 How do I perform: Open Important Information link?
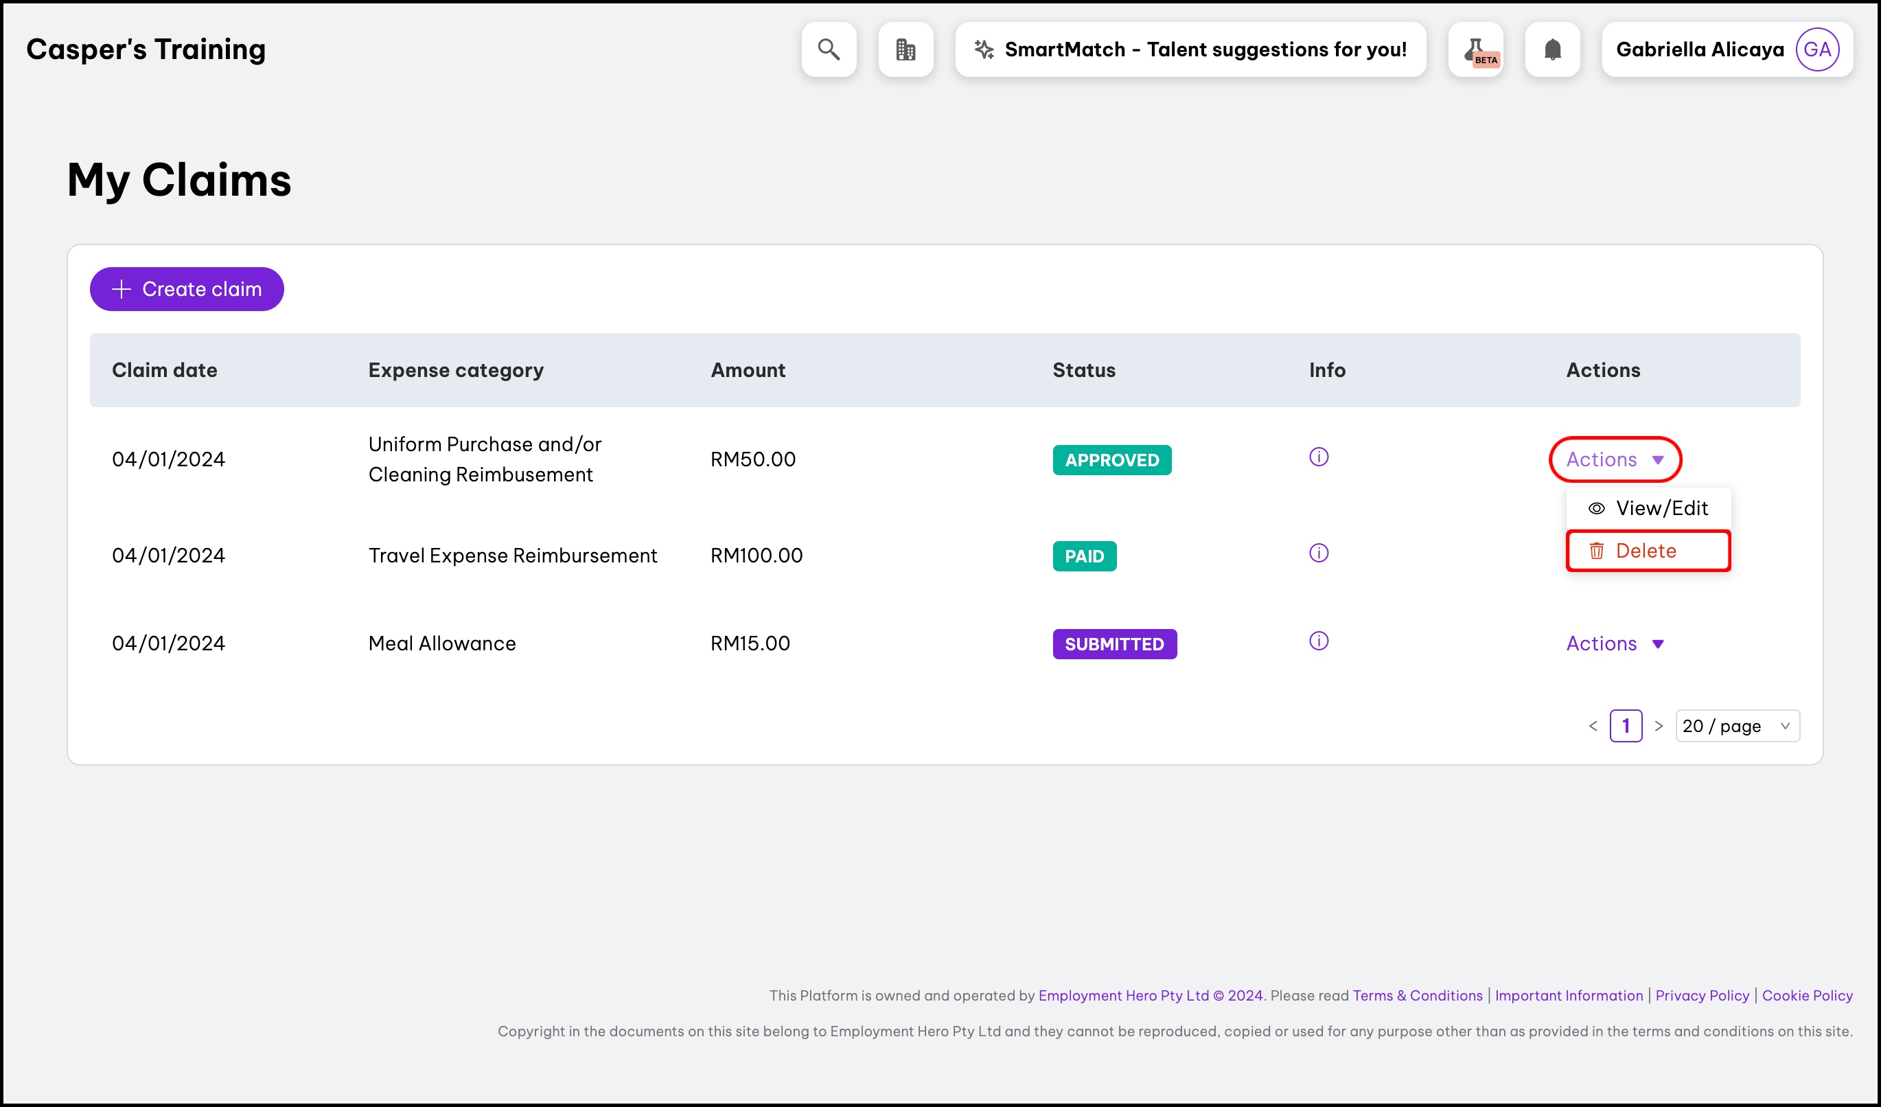click(x=1569, y=996)
